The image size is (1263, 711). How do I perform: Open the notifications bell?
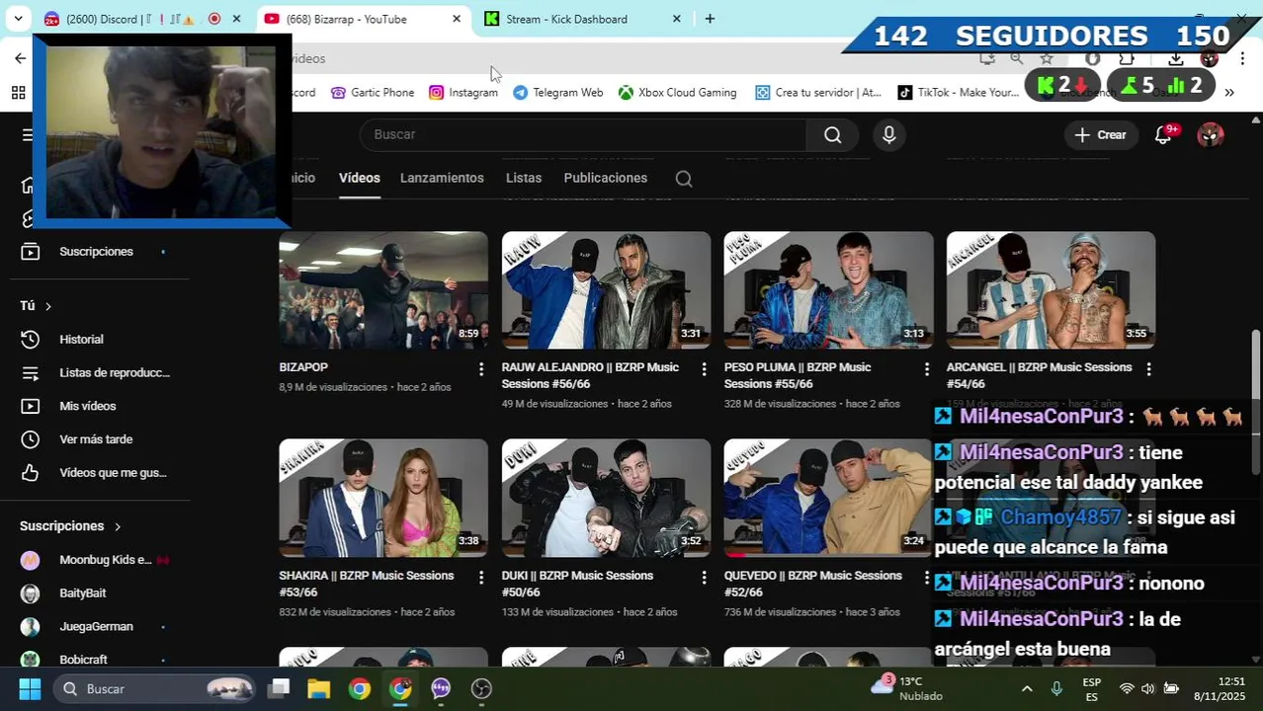pyautogui.click(x=1163, y=135)
